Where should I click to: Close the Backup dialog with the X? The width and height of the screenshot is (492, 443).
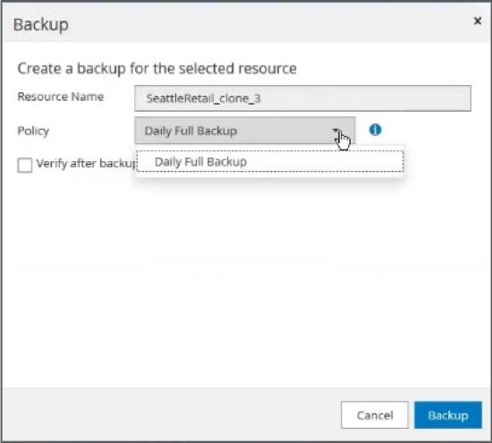tap(478, 21)
